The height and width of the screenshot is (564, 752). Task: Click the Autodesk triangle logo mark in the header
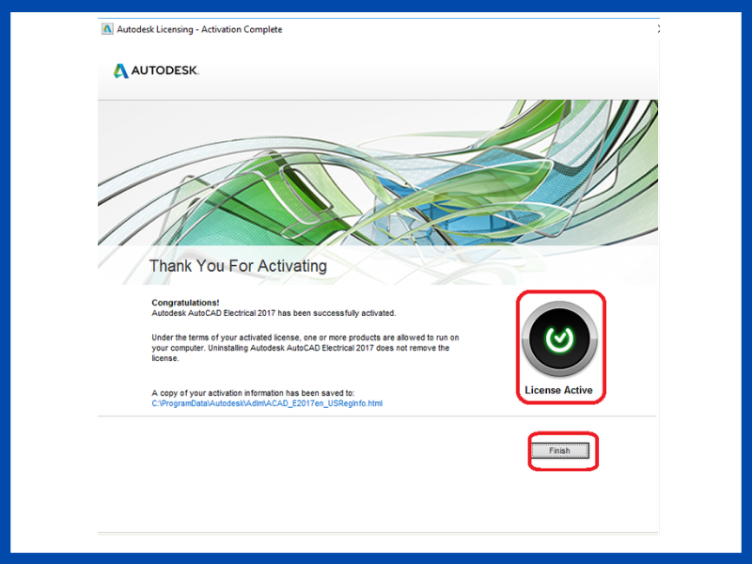pos(120,70)
